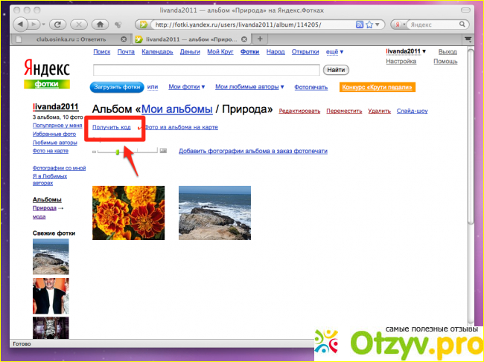Click the 'Получить код' link
The height and width of the screenshot is (362, 484).
(x=111, y=128)
